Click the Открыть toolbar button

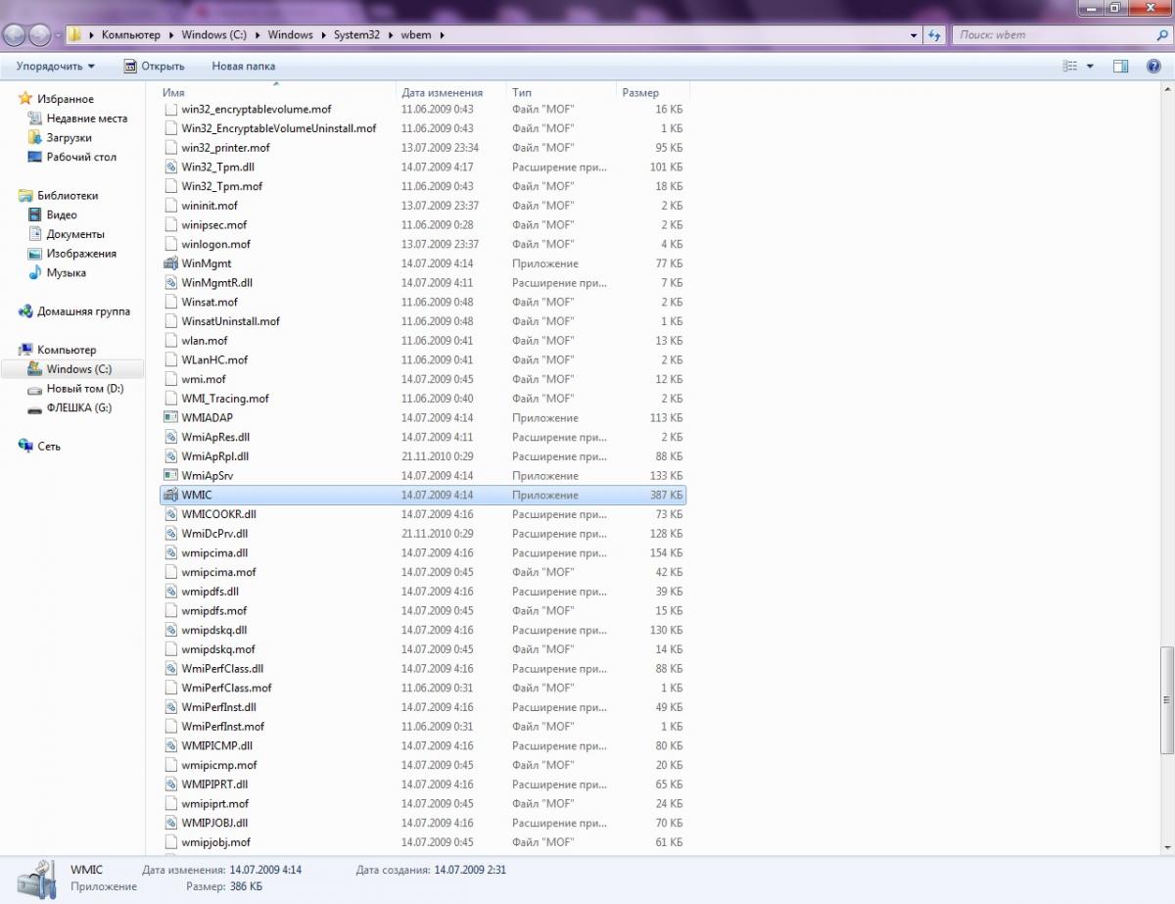click(154, 67)
